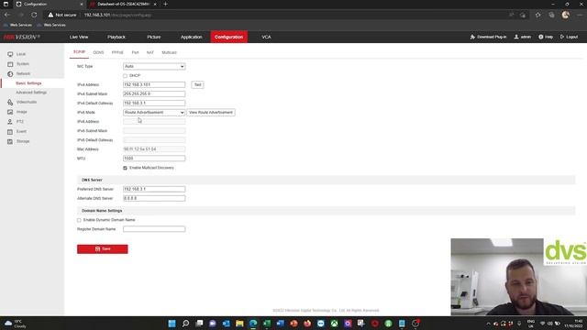This screenshot has height=330, width=587.
Task: Click the Preferred DNS Server field
Action: click(x=154, y=190)
